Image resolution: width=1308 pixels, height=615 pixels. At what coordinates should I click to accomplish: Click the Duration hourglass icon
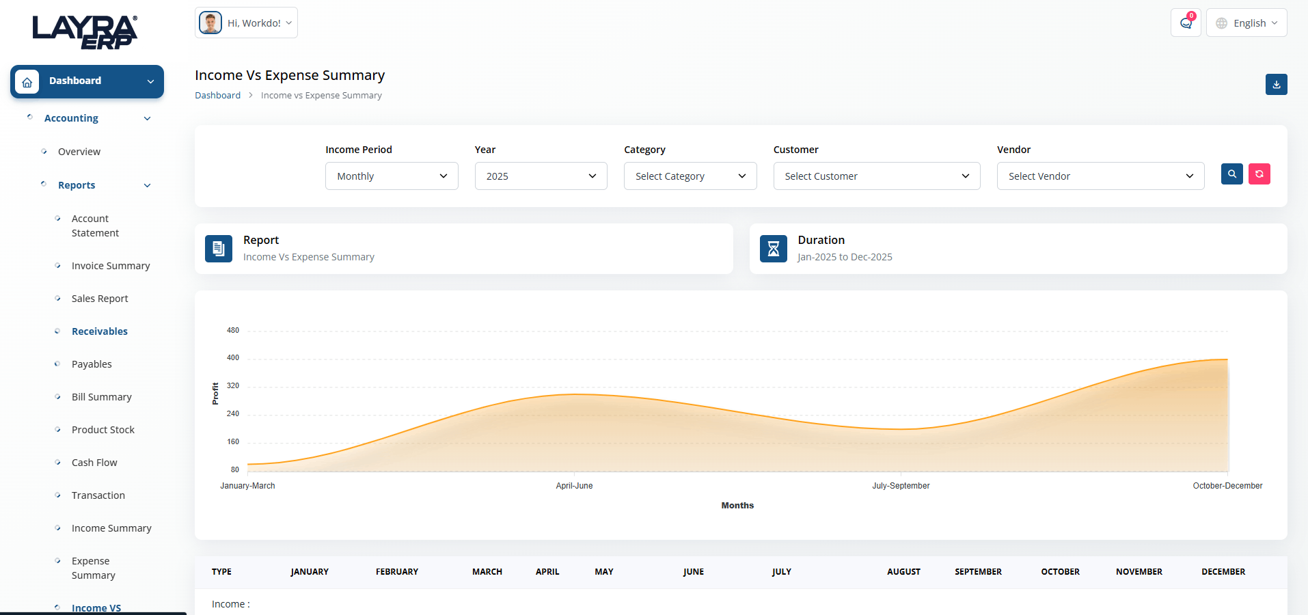(x=773, y=249)
